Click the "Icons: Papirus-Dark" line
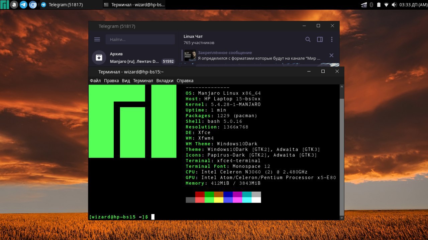Screen dimensions: 428x240 (x=251, y=155)
